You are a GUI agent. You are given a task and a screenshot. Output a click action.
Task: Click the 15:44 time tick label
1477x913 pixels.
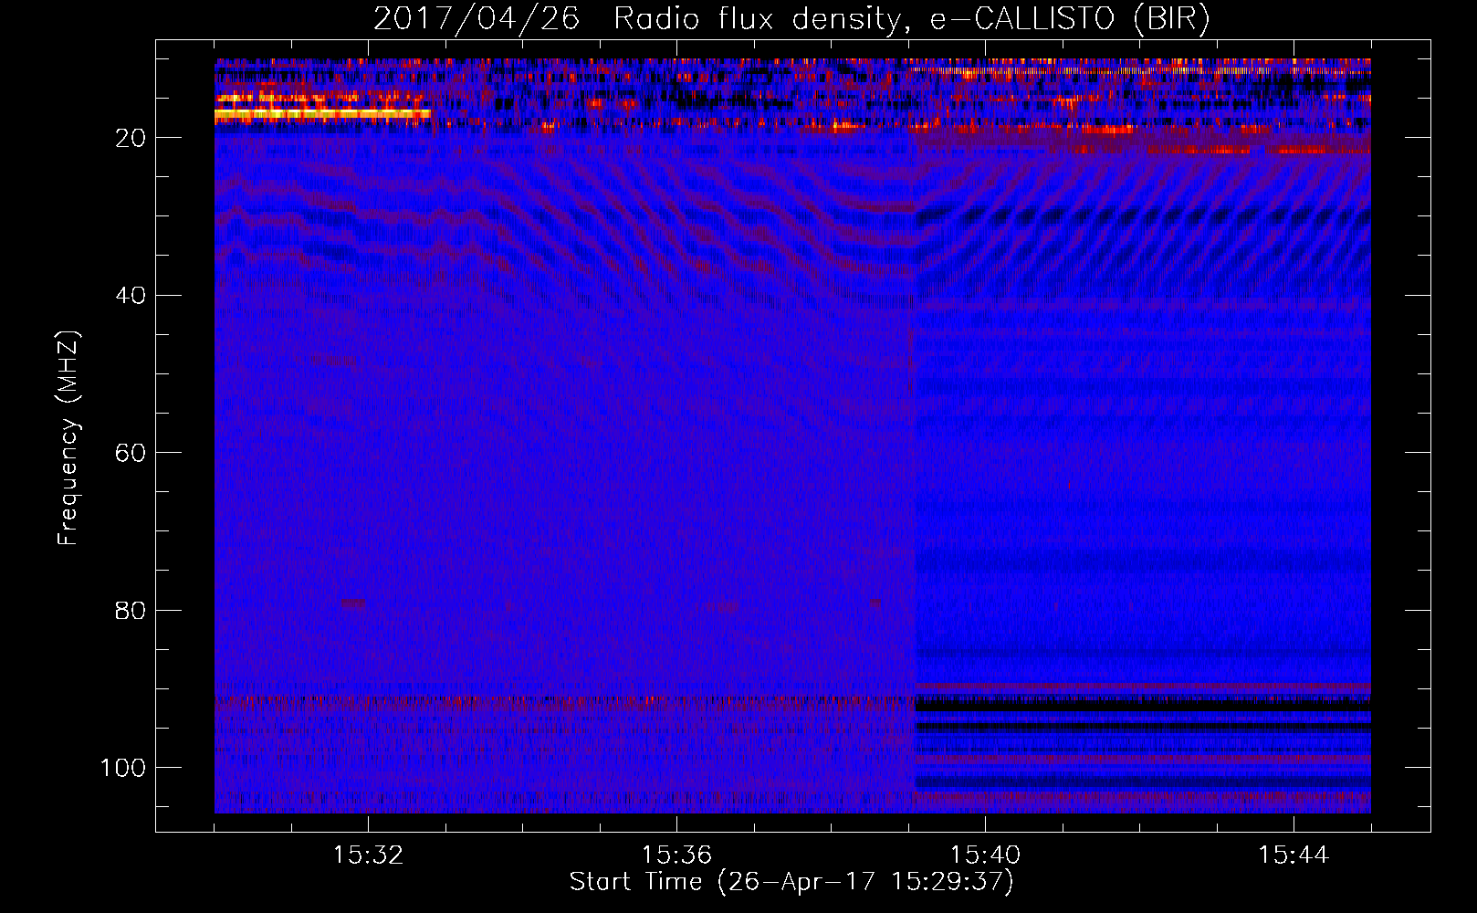[1294, 855]
